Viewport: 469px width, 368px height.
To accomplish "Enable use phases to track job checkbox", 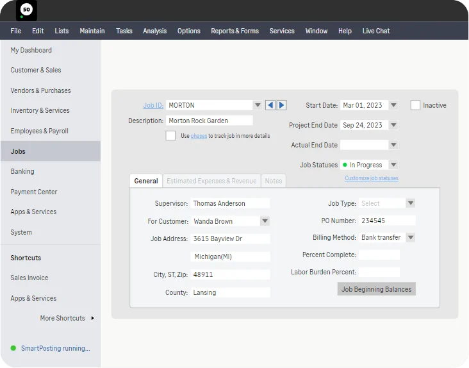I will click(170, 135).
